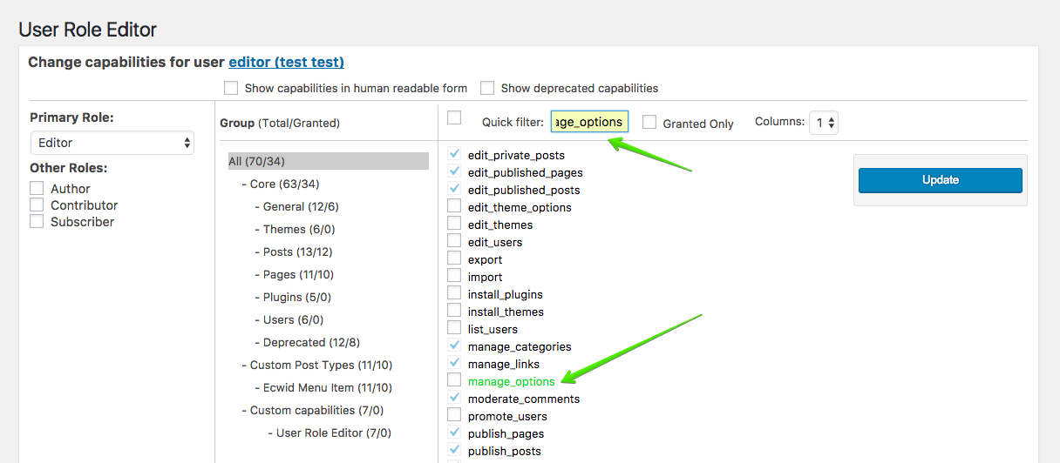Screen dimensions: 1060x463
Task: Select the Ecwid Menu Item group
Action: [x=323, y=387]
